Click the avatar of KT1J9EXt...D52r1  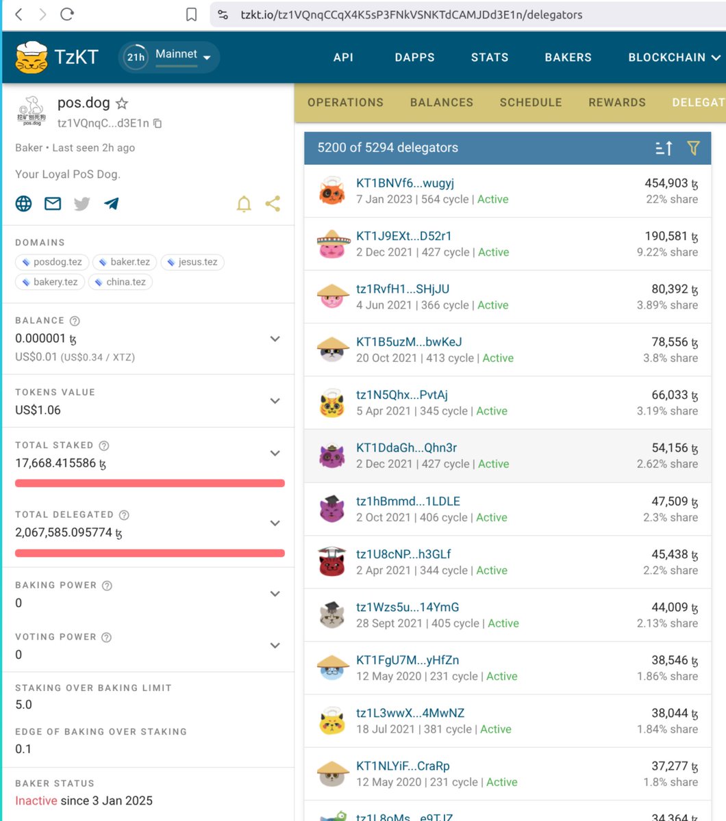pyautogui.click(x=332, y=244)
